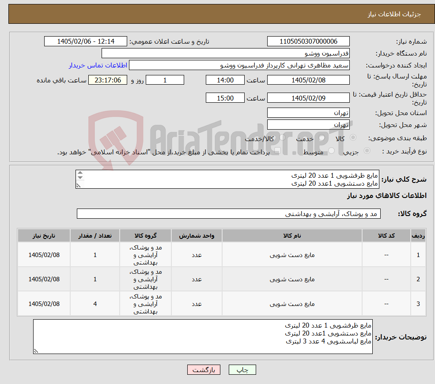
Task: Click the page title جزئیات اطلاعات نیاز
Action: coord(394,14)
